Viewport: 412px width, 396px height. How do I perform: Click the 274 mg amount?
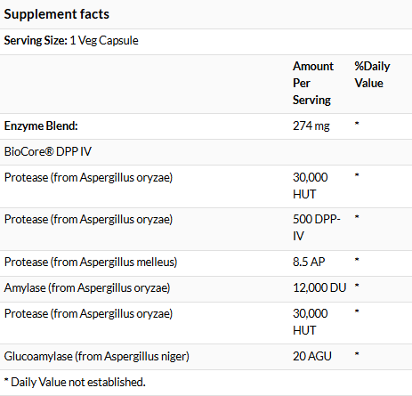pos(311,125)
